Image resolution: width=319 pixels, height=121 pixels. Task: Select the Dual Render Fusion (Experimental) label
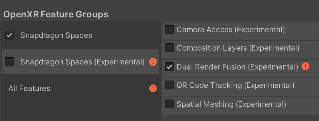pyautogui.click(x=237, y=67)
